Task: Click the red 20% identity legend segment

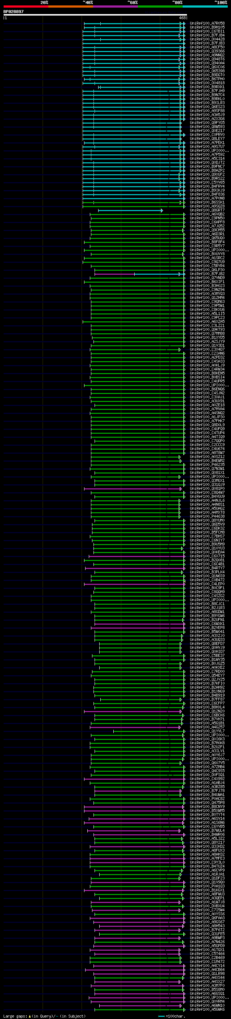Action: [26, 7]
